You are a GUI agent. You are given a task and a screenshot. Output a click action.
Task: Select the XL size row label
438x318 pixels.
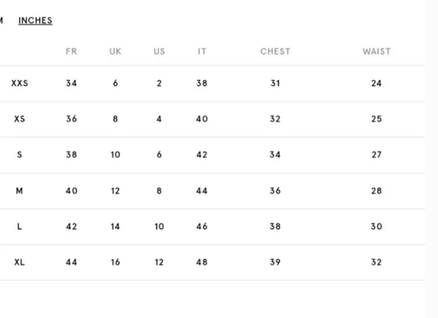coord(20,262)
